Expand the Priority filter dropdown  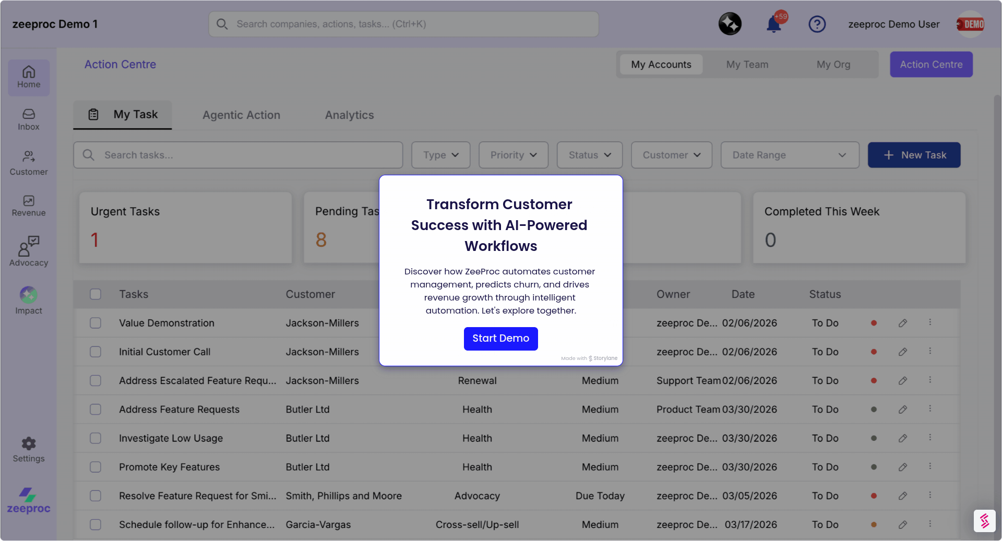[514, 155]
